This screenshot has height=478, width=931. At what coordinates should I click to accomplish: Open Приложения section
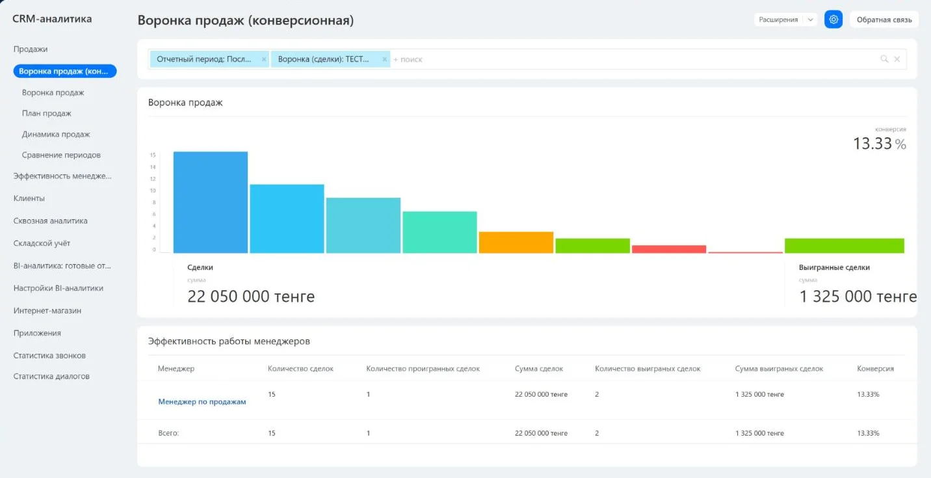[37, 333]
